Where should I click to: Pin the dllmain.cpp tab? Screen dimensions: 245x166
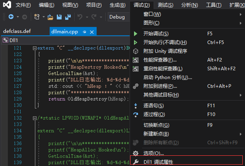85,32
